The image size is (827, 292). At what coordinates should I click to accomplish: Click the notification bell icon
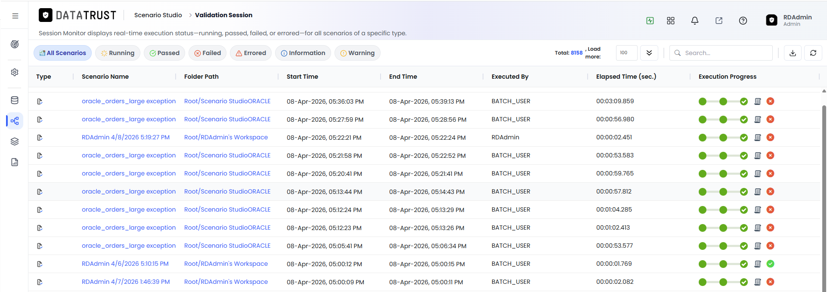pos(695,21)
